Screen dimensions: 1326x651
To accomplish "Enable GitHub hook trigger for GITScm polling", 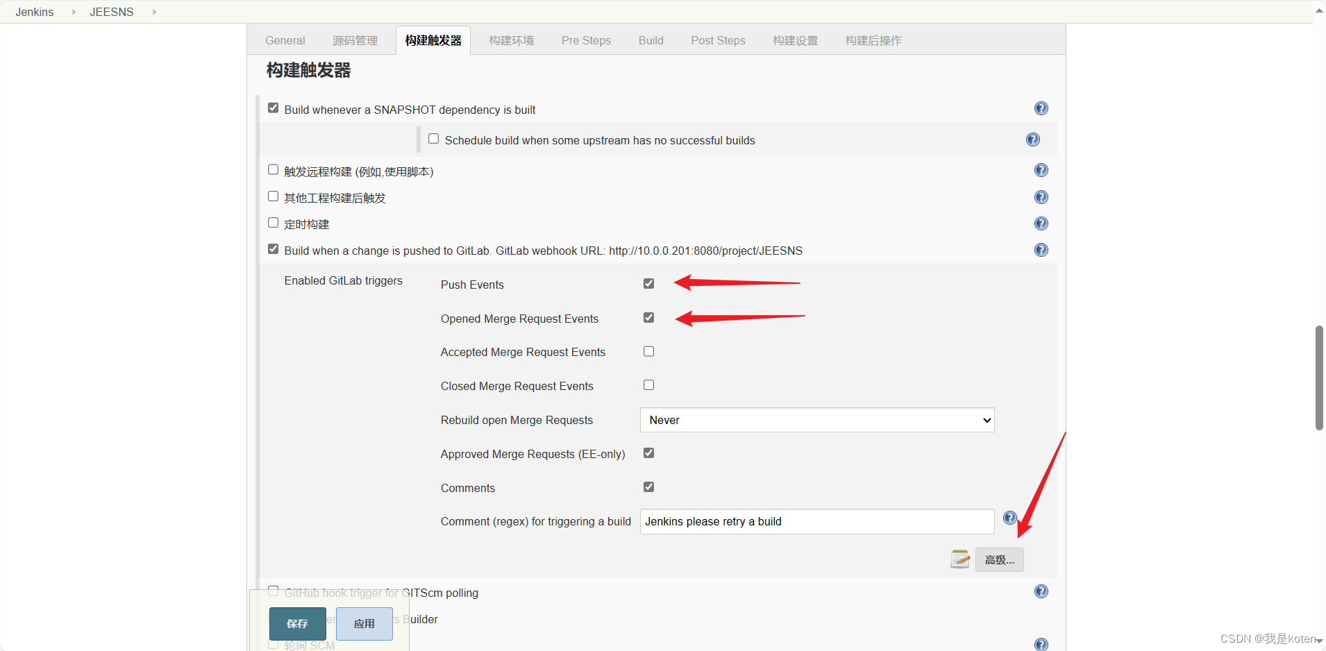I will [x=273, y=591].
